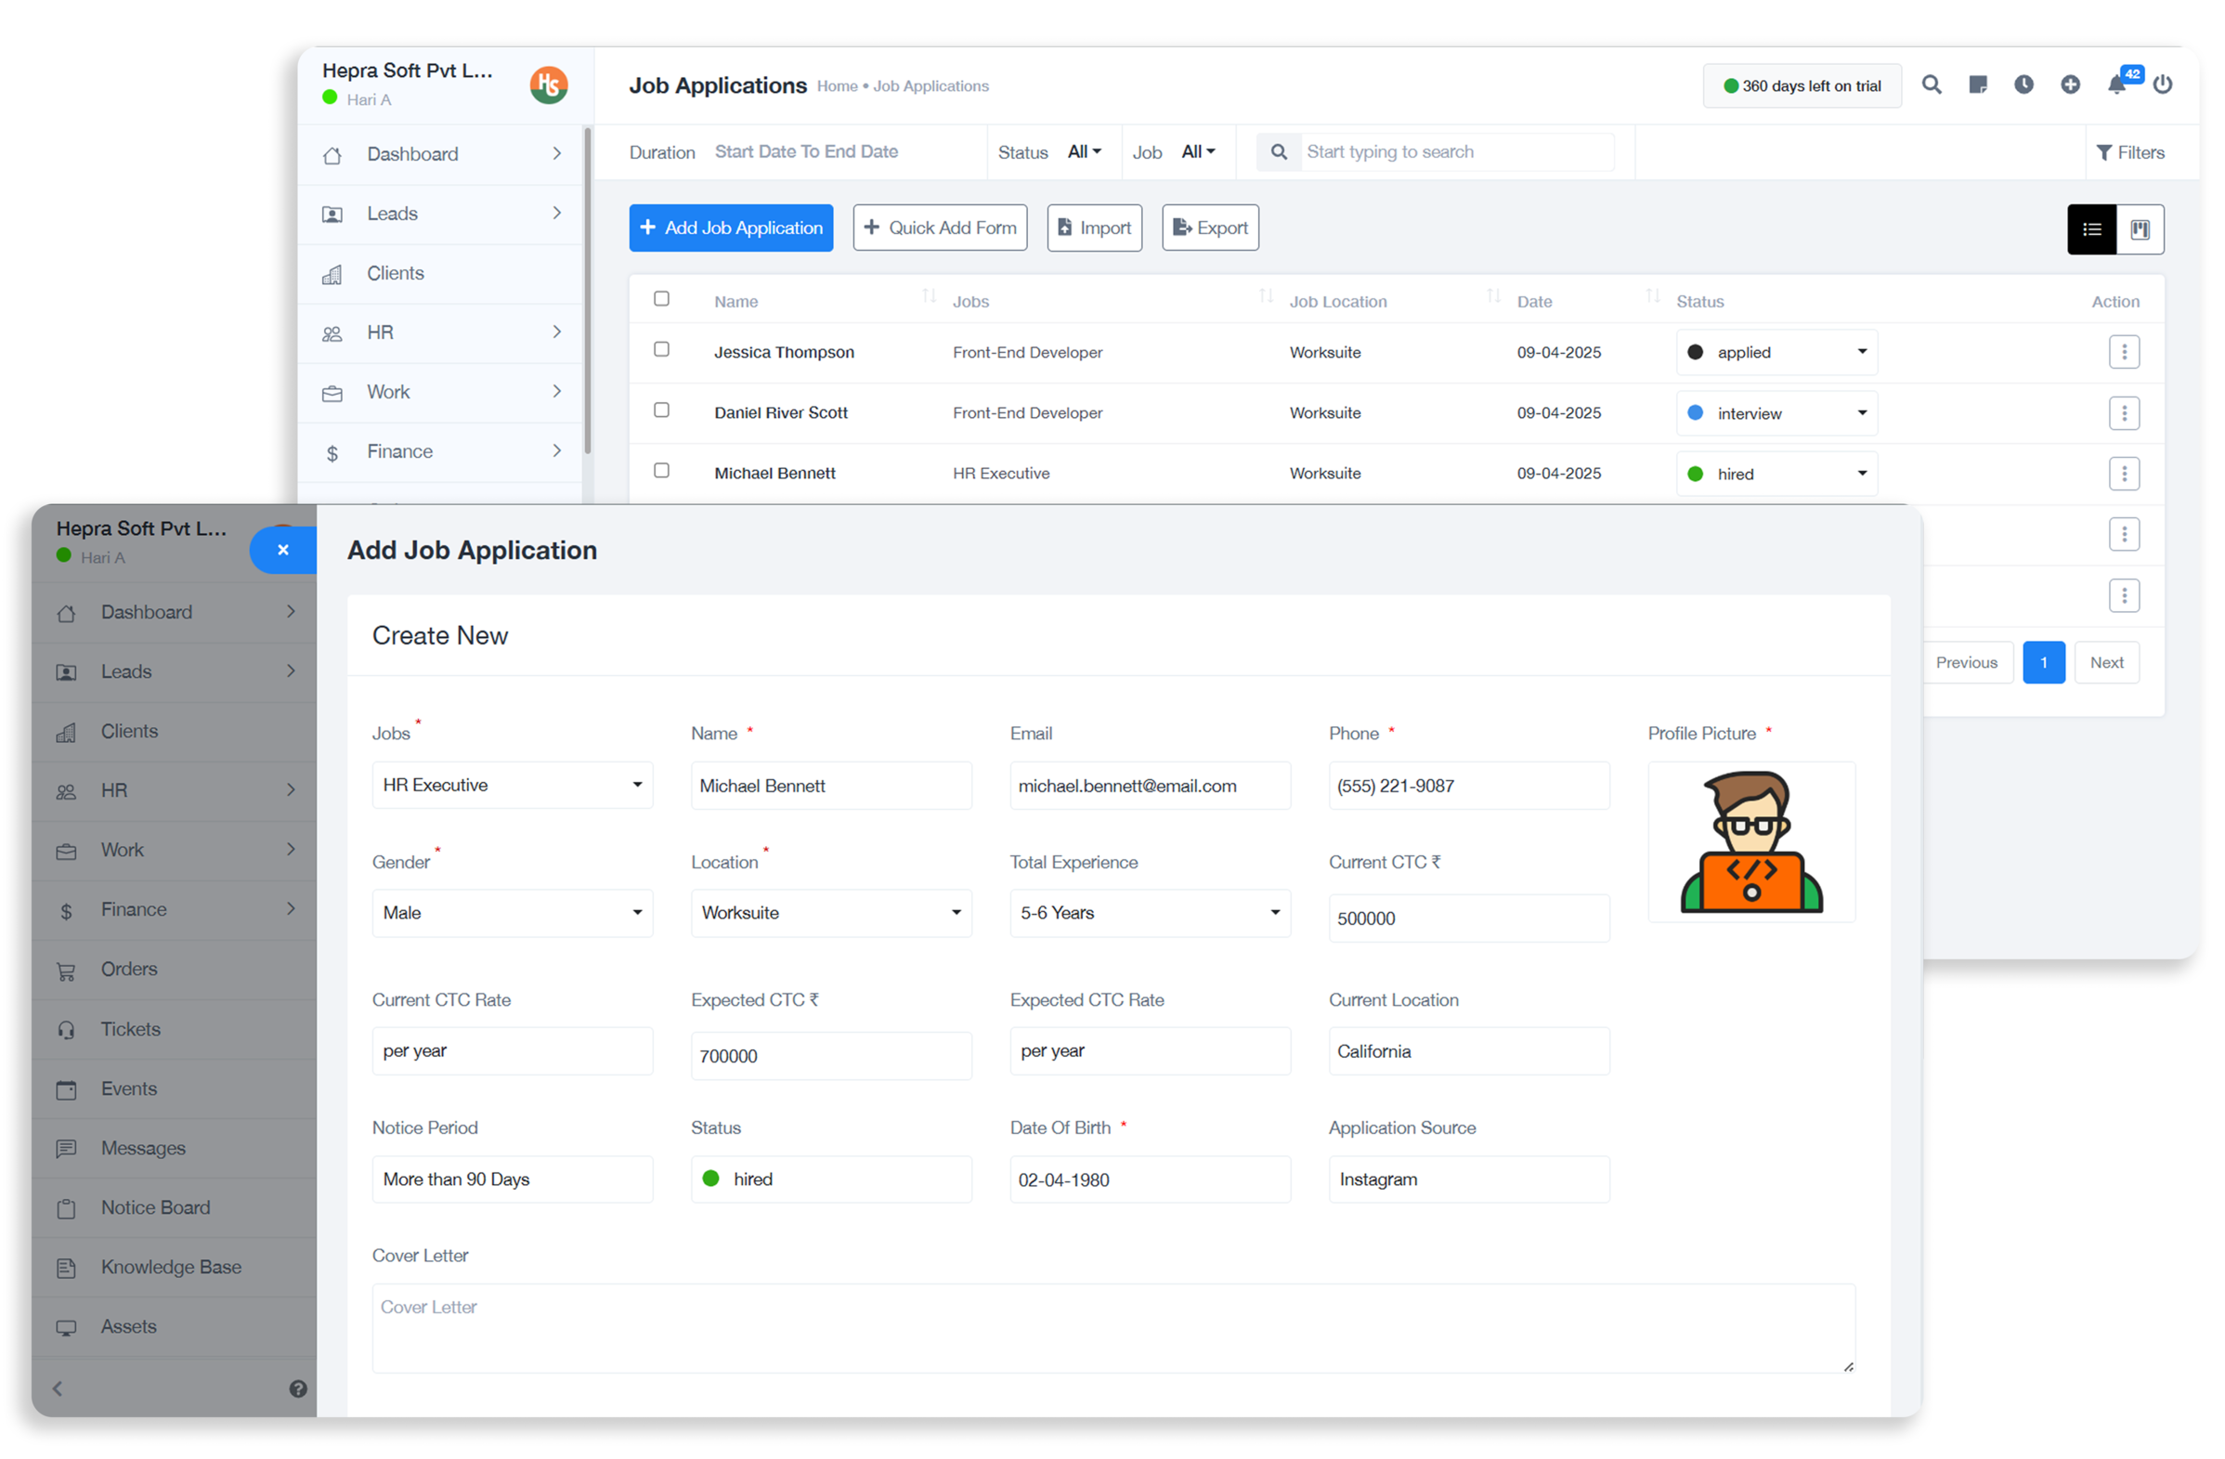This screenshot has height=1459, width=2225.
Task: Open the Gender dropdown showing Male
Action: (513, 913)
